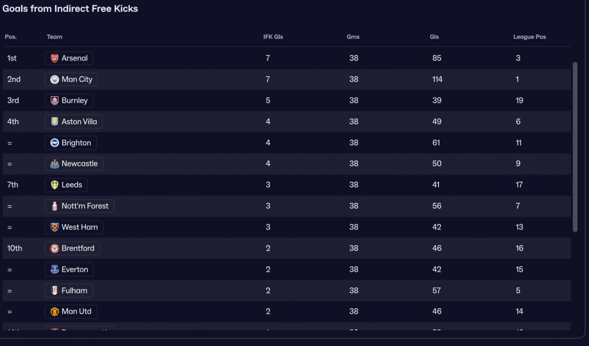The image size is (589, 346).
Task: Click the Pos. column header
Action: 11,37
